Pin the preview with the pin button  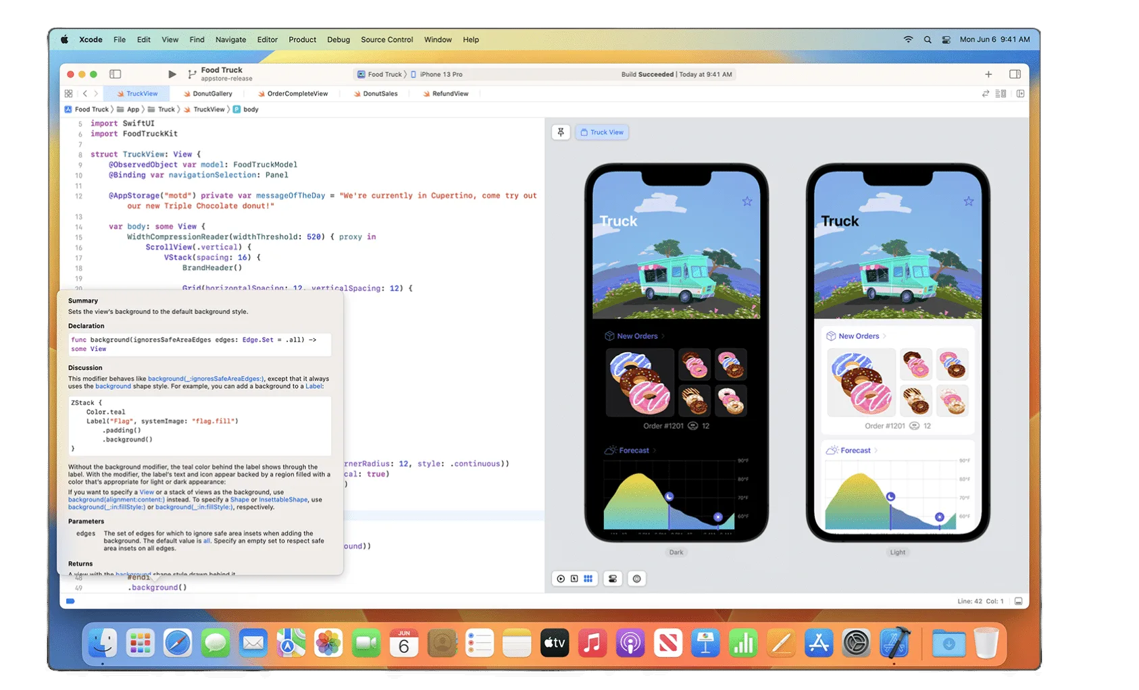click(561, 132)
